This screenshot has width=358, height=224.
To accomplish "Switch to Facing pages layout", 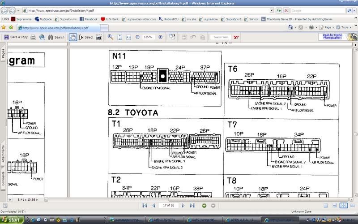I will 353,206.
